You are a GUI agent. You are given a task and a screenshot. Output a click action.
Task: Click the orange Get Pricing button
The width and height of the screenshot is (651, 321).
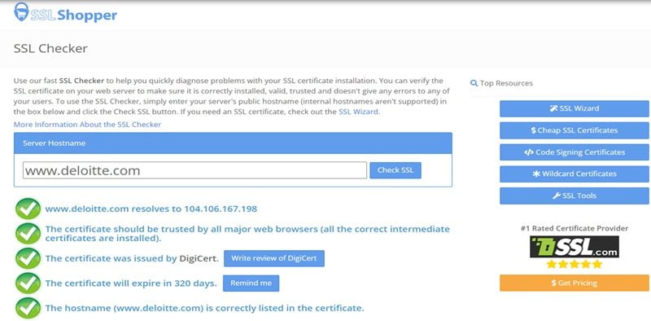coord(575,284)
